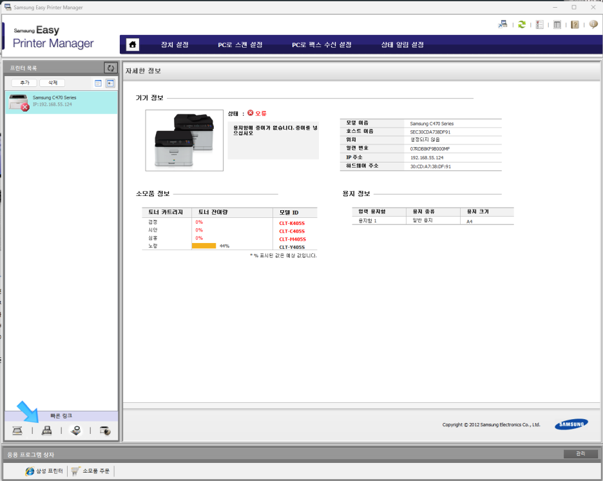Viewport: 603px width, 481px height.
Task: Click the Samsung C470 printer icon in the list
Action: pyautogui.click(x=19, y=103)
